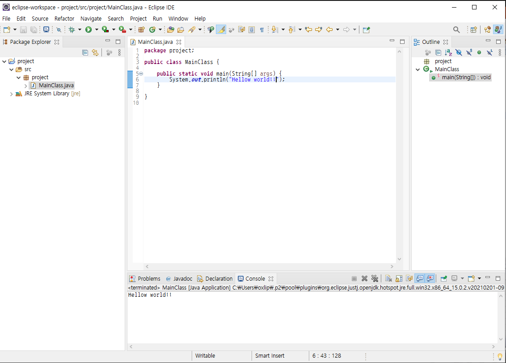Viewport: 506px width, 363px height.
Task: Click the Open Type toolbar icon
Action: click(x=171, y=30)
